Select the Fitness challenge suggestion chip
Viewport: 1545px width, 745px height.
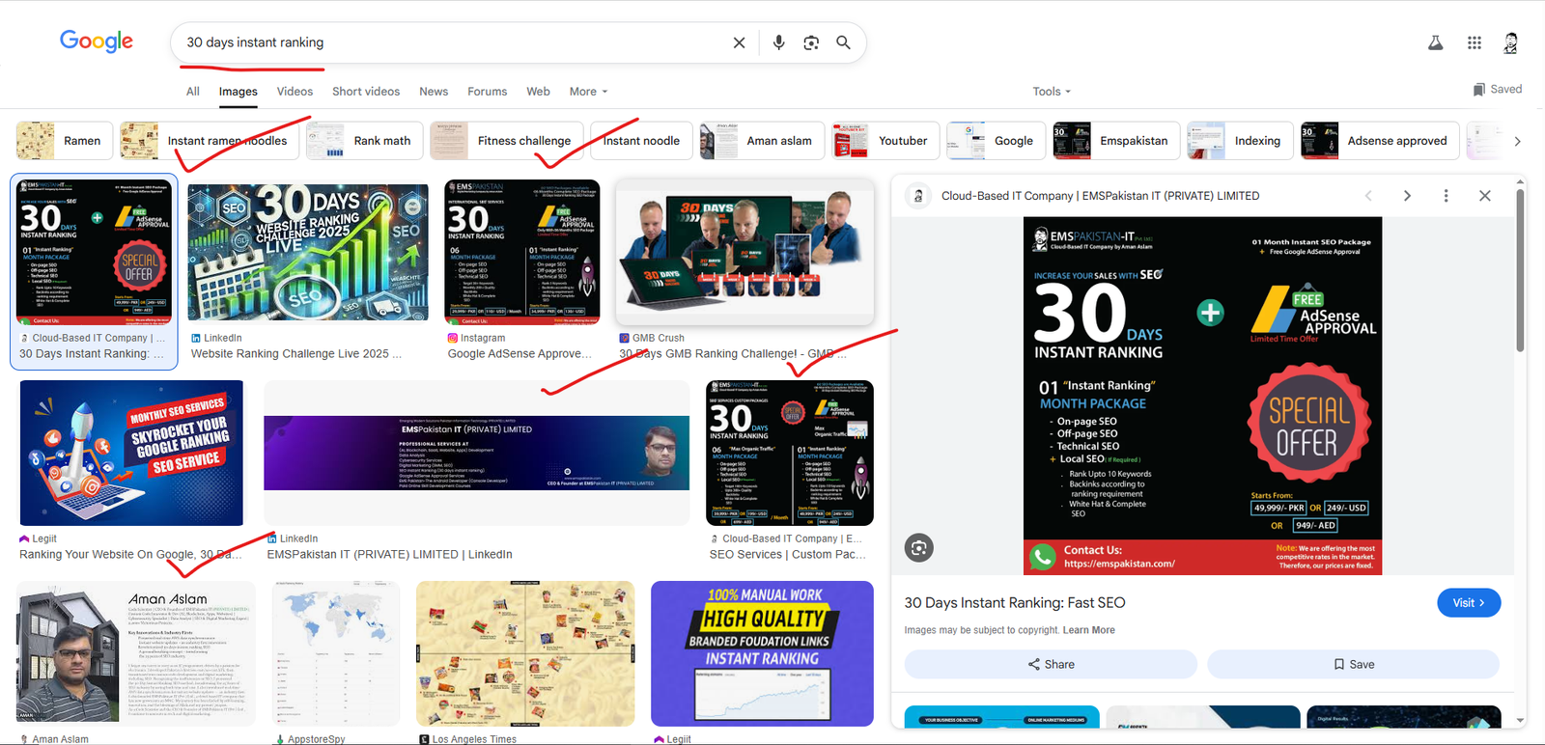coord(507,141)
